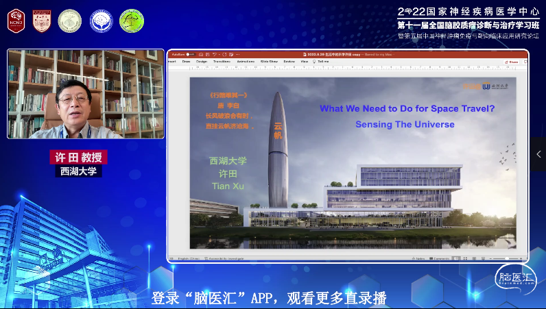Open the Transitions ribbon tab
The height and width of the screenshot is (309, 546).
(x=222, y=62)
